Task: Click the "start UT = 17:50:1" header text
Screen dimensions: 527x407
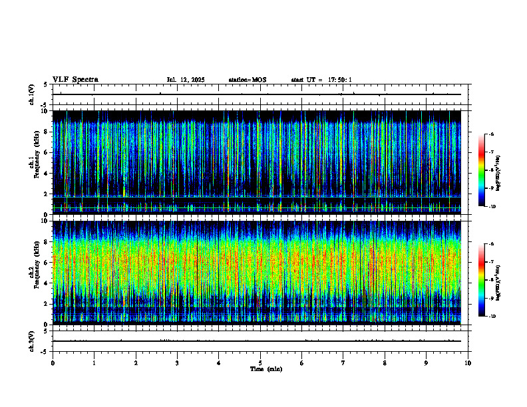Action: tap(321, 80)
